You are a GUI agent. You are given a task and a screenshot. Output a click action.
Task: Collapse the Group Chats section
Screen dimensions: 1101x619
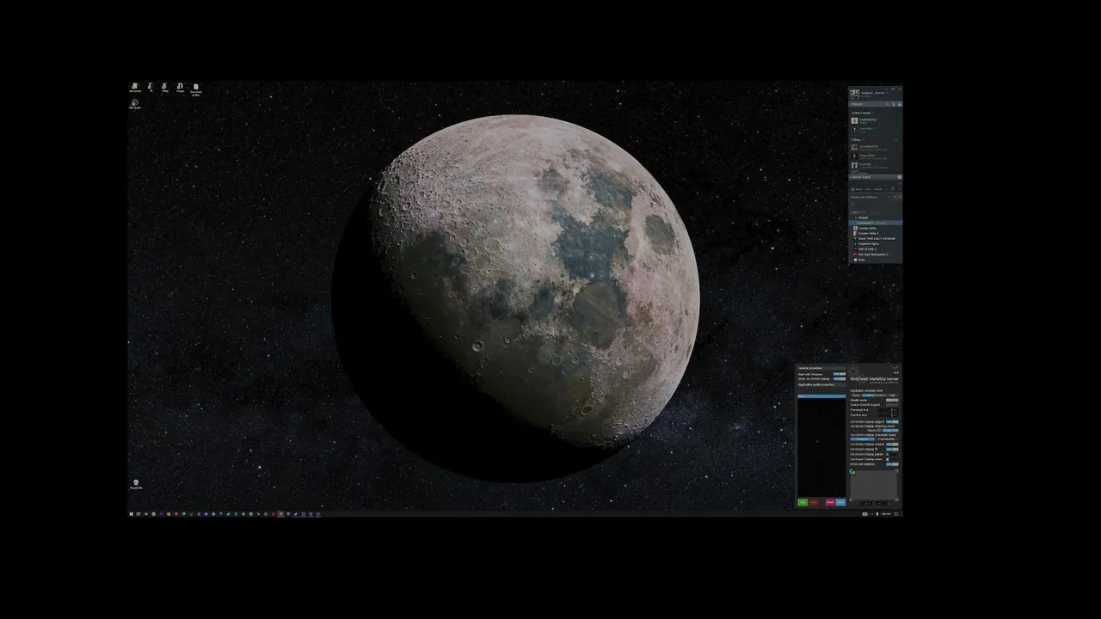[861, 177]
